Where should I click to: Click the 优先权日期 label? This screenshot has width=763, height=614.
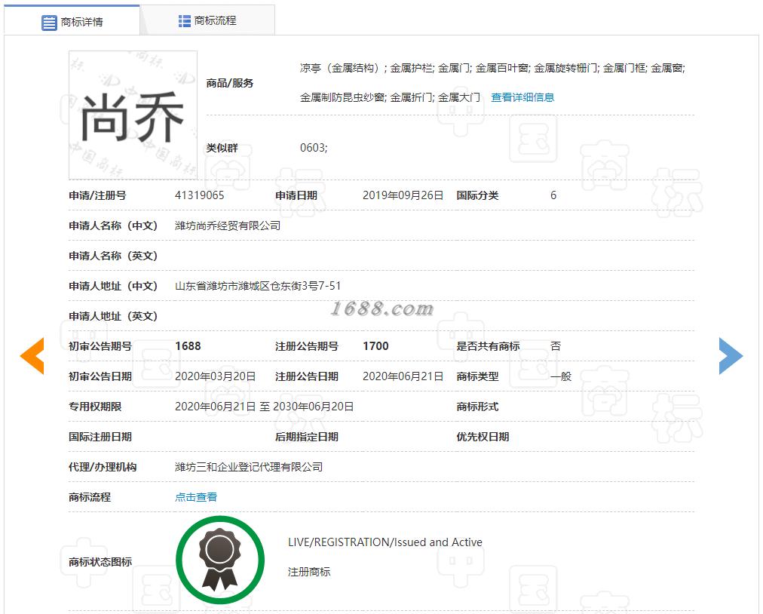click(483, 437)
